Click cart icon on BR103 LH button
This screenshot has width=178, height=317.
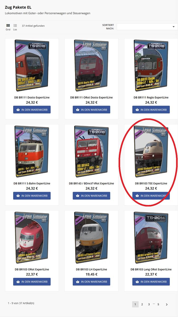coord(78,282)
